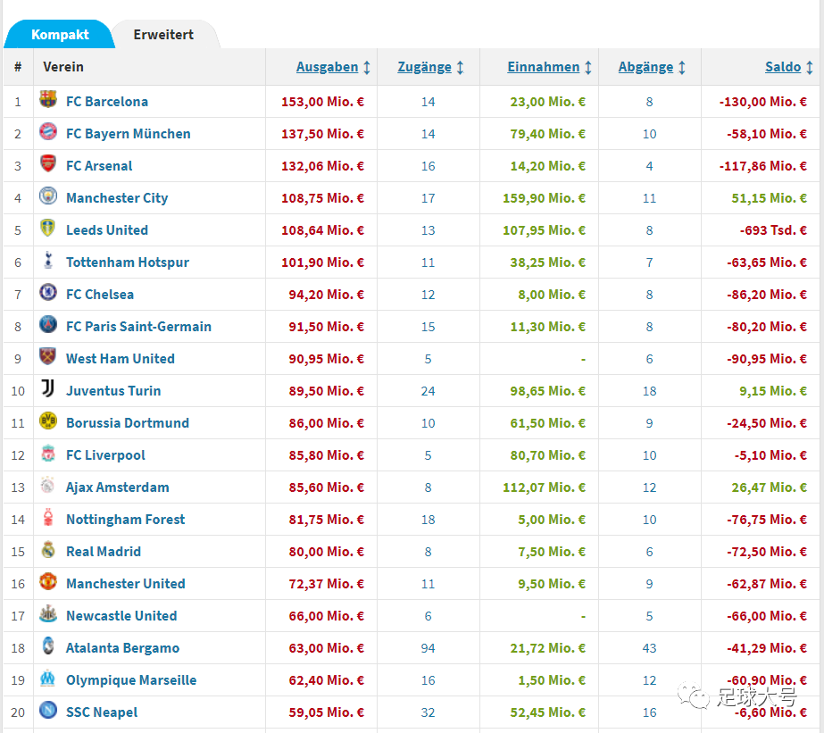Sort by Abgänge using its arrow icon
The width and height of the screenshot is (824, 733).
(x=681, y=67)
